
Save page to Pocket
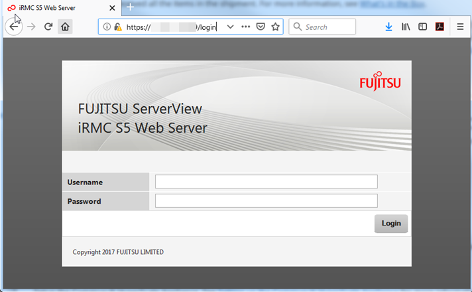point(261,27)
